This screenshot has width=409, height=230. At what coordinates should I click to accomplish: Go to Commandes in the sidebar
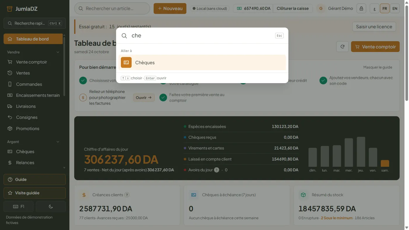point(33,84)
